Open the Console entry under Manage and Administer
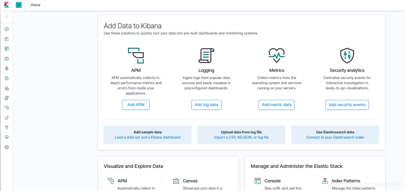This screenshot has width=405, height=191. (x=273, y=181)
